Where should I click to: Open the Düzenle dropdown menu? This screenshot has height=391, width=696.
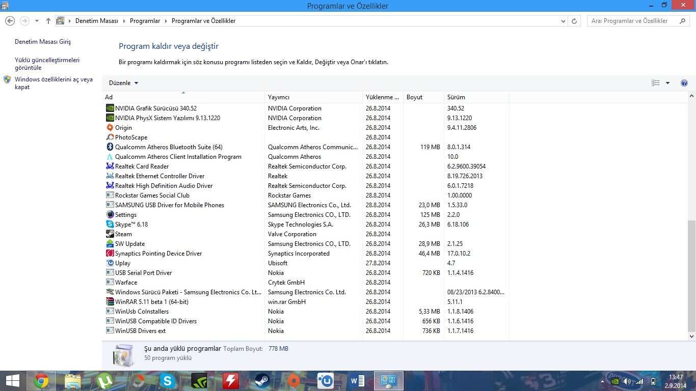(123, 83)
